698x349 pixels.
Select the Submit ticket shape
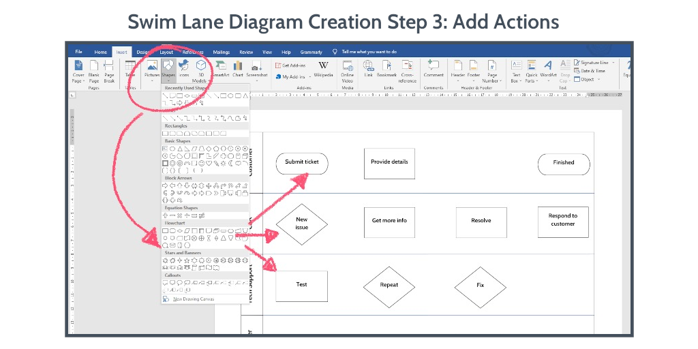[x=302, y=164]
